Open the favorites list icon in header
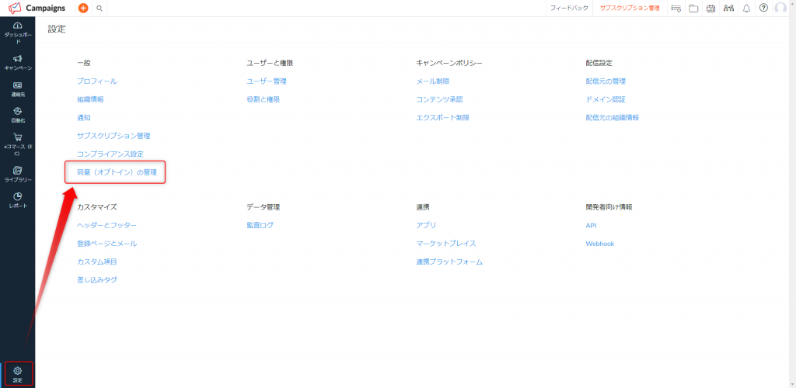Viewport: 796px width, 388px height. coord(676,8)
